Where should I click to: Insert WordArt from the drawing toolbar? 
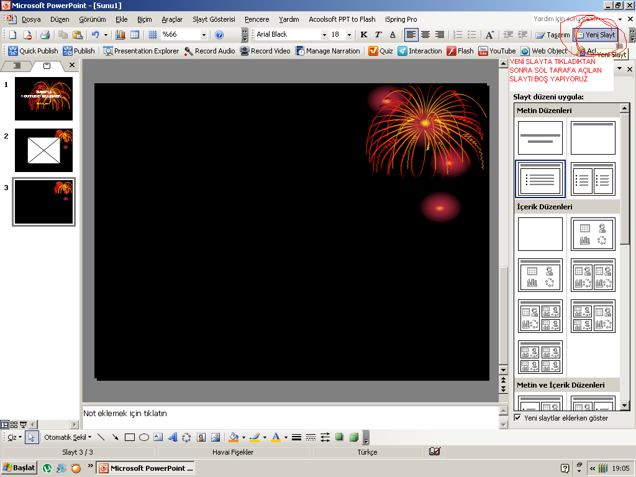point(173,437)
